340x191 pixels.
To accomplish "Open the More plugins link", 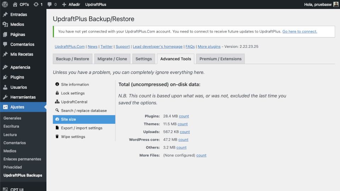I will [x=209, y=46].
